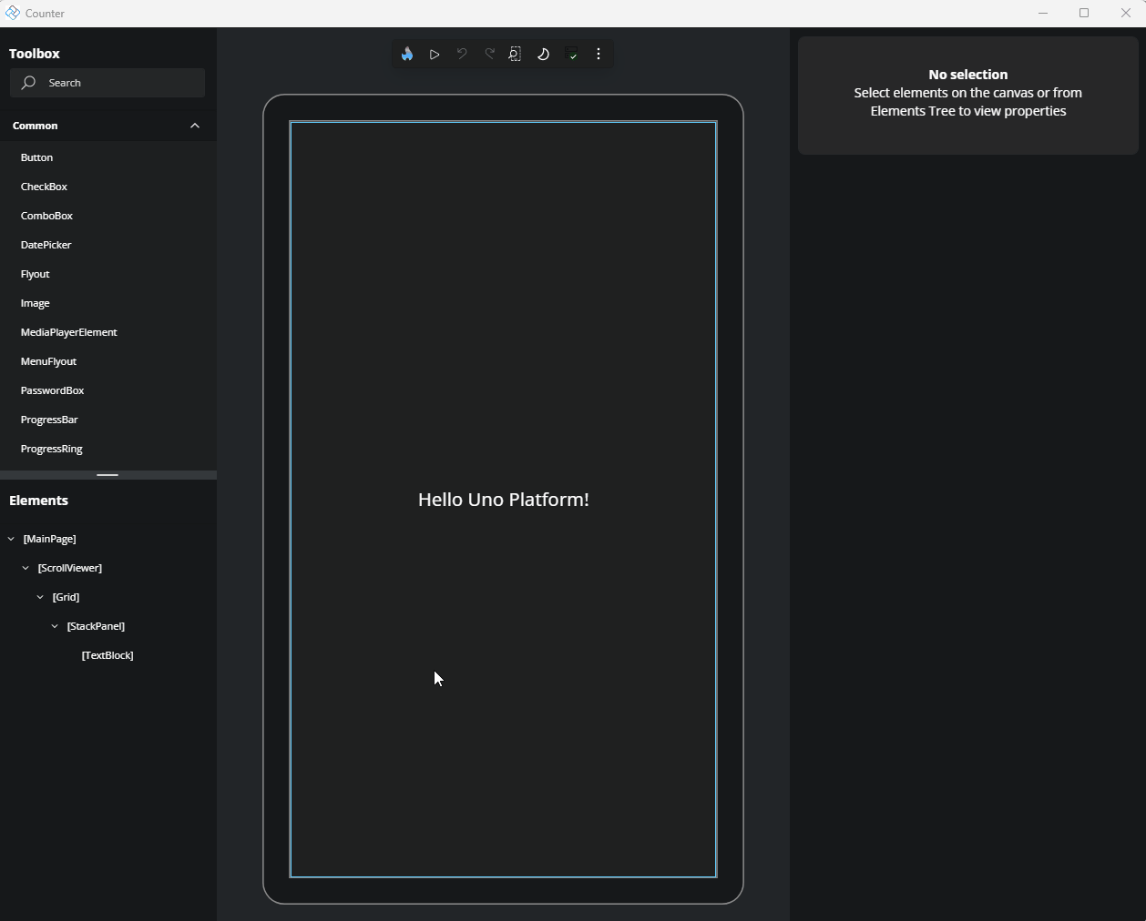Select the Hello Uno Platform text on canvas
Image resolution: width=1146 pixels, height=921 pixels.
pos(503,499)
